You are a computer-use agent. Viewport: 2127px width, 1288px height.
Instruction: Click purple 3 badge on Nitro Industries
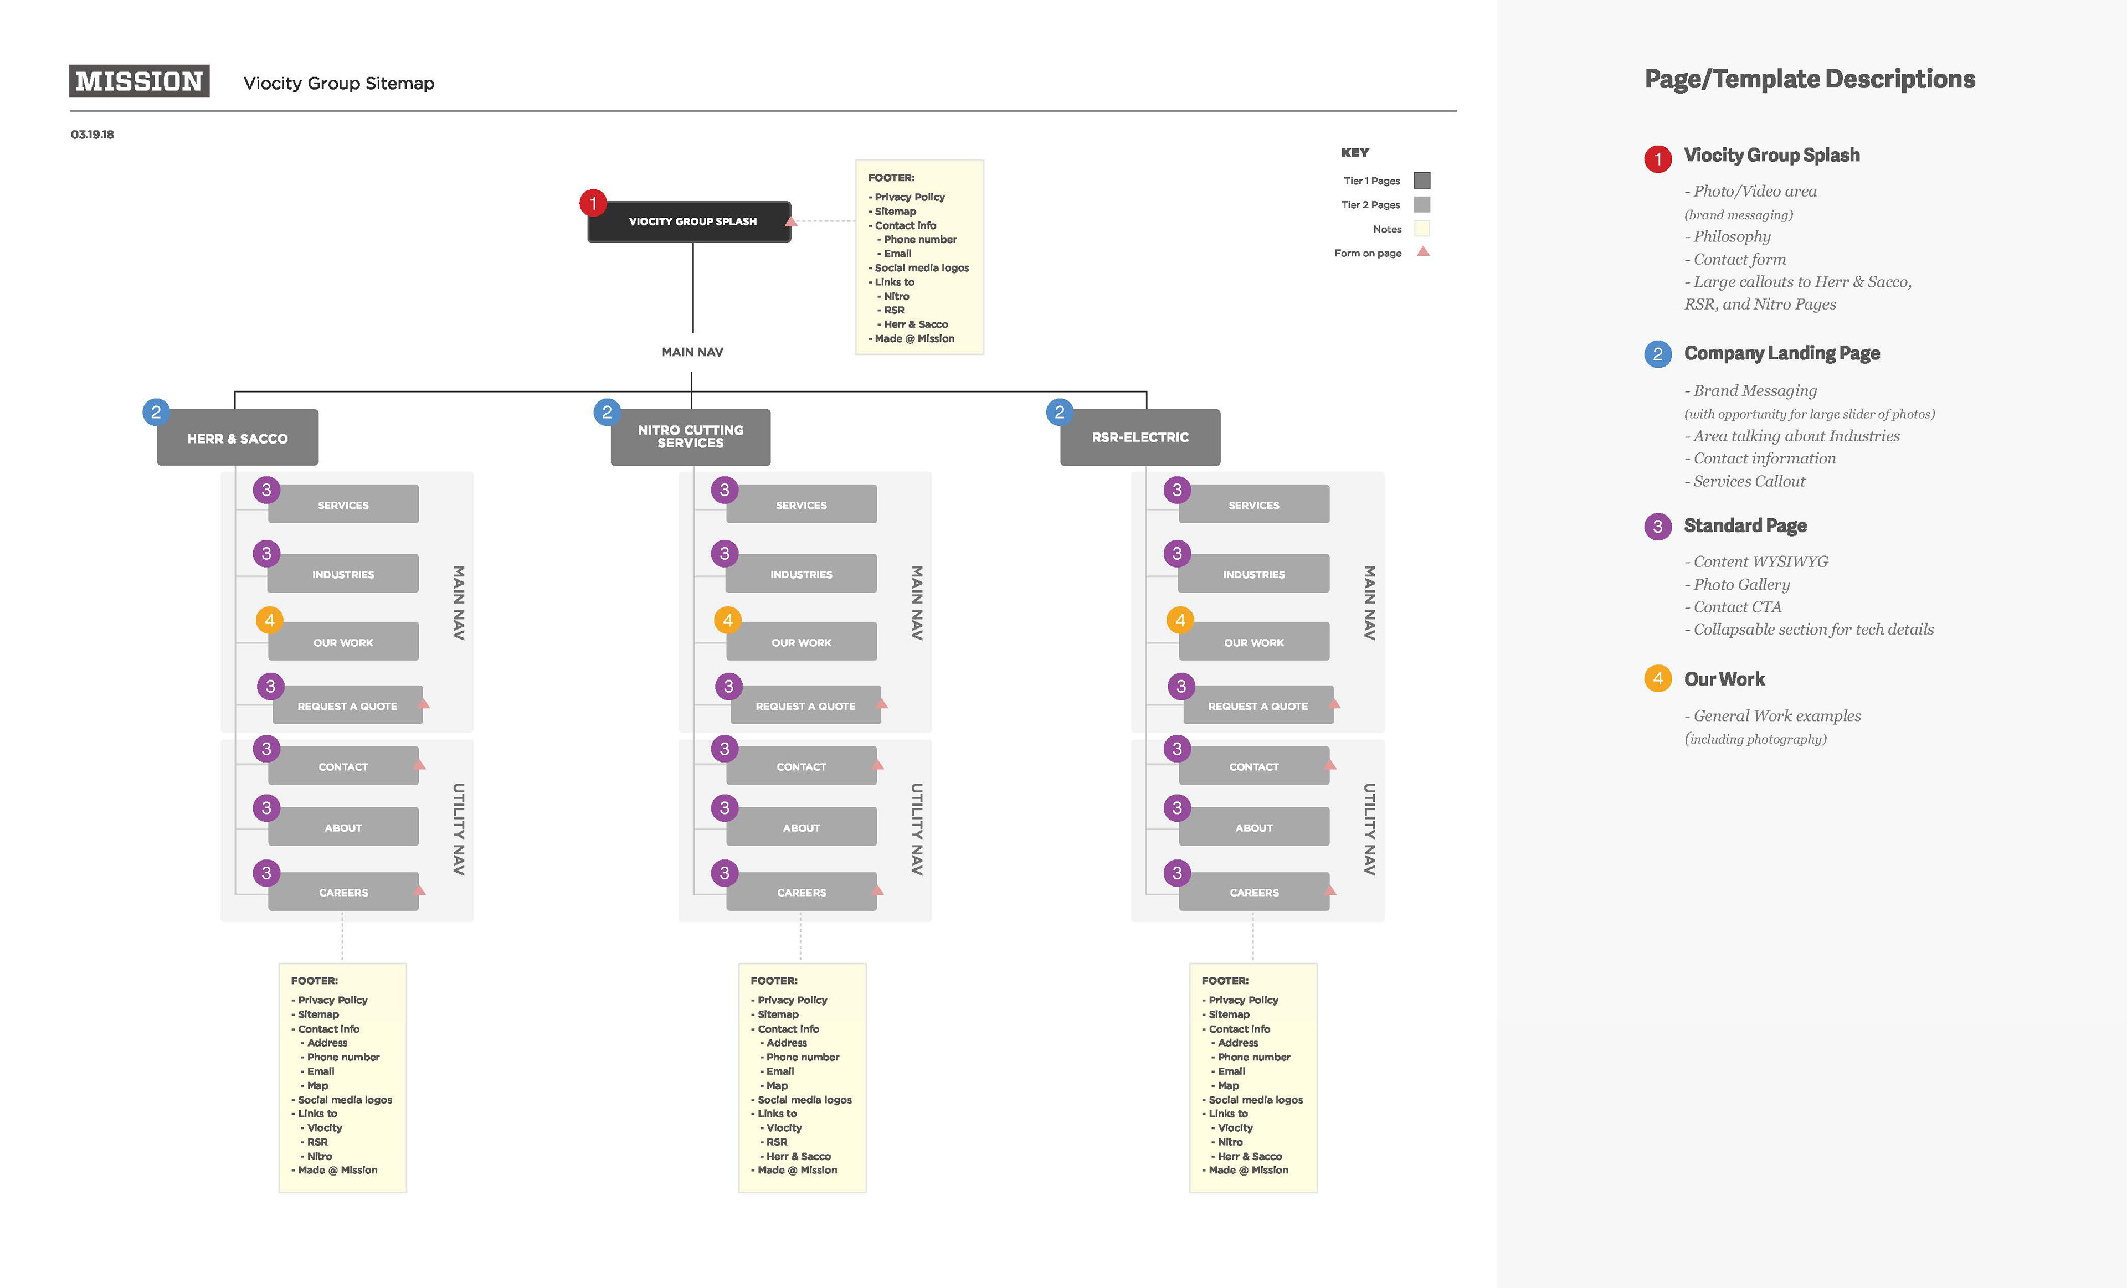click(725, 553)
